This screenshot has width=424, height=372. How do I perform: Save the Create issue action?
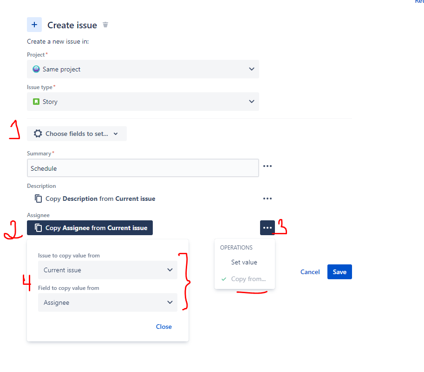click(x=339, y=272)
